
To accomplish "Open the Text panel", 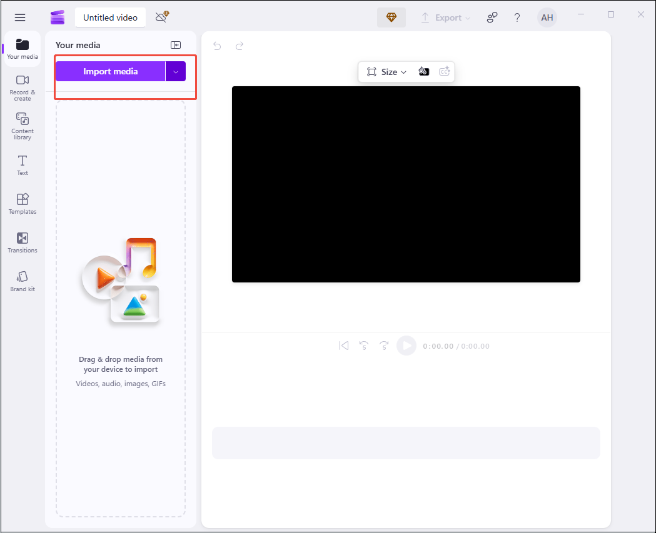I will (x=22, y=165).
